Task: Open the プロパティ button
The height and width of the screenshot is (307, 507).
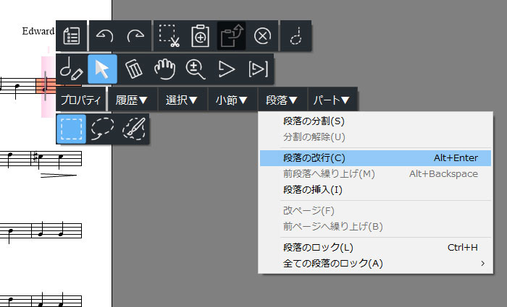Action: click(81, 100)
